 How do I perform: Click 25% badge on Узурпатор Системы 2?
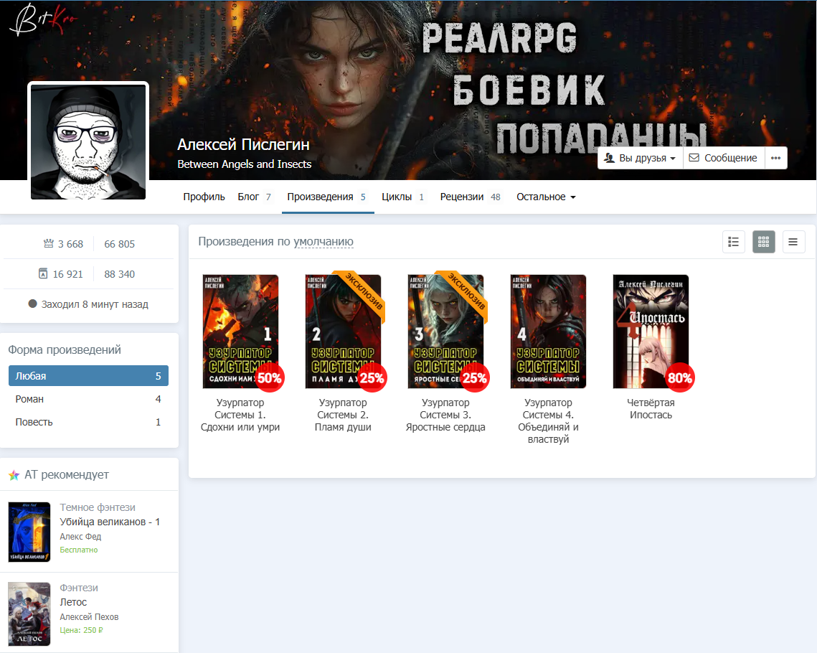(372, 378)
